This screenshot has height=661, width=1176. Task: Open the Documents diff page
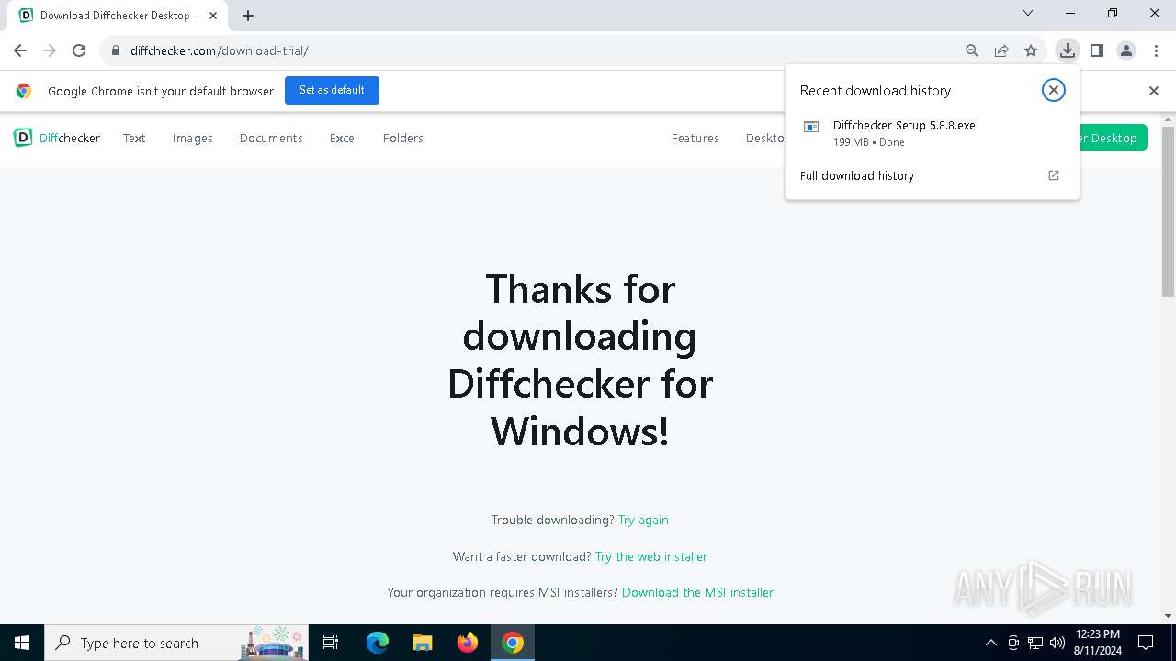[271, 138]
